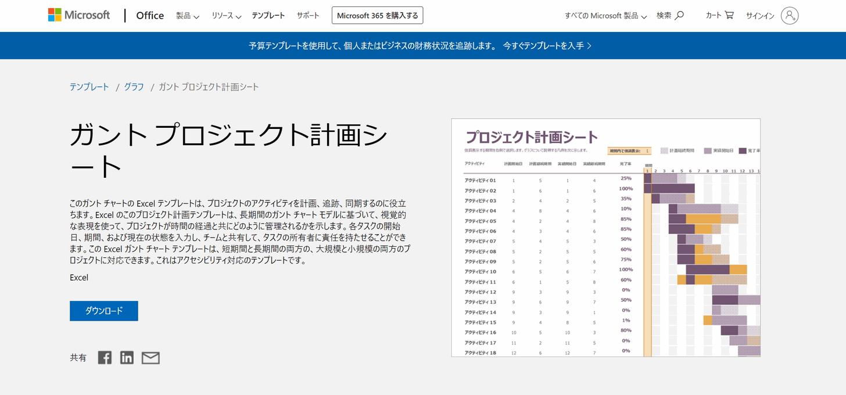Viewport: 846px width, 395px height.
Task: Click the ダウンロード button
Action: click(104, 311)
